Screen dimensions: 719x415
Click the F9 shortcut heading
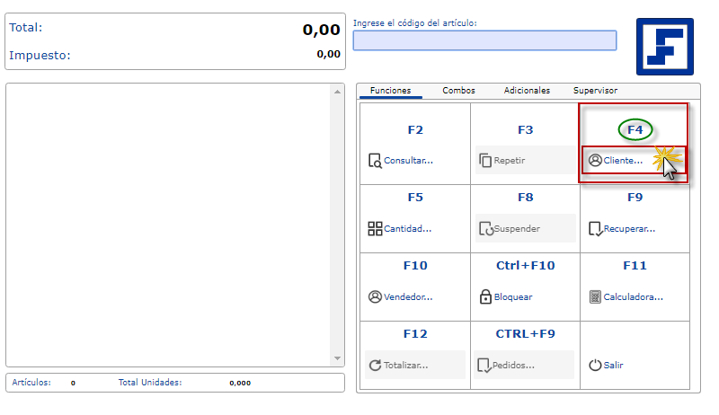(x=635, y=198)
